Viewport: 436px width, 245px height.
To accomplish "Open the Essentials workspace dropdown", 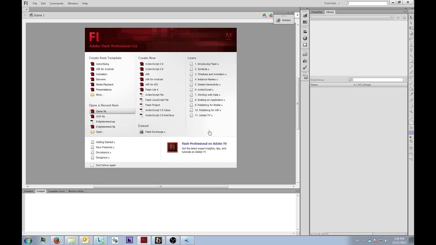I will 332,3.
